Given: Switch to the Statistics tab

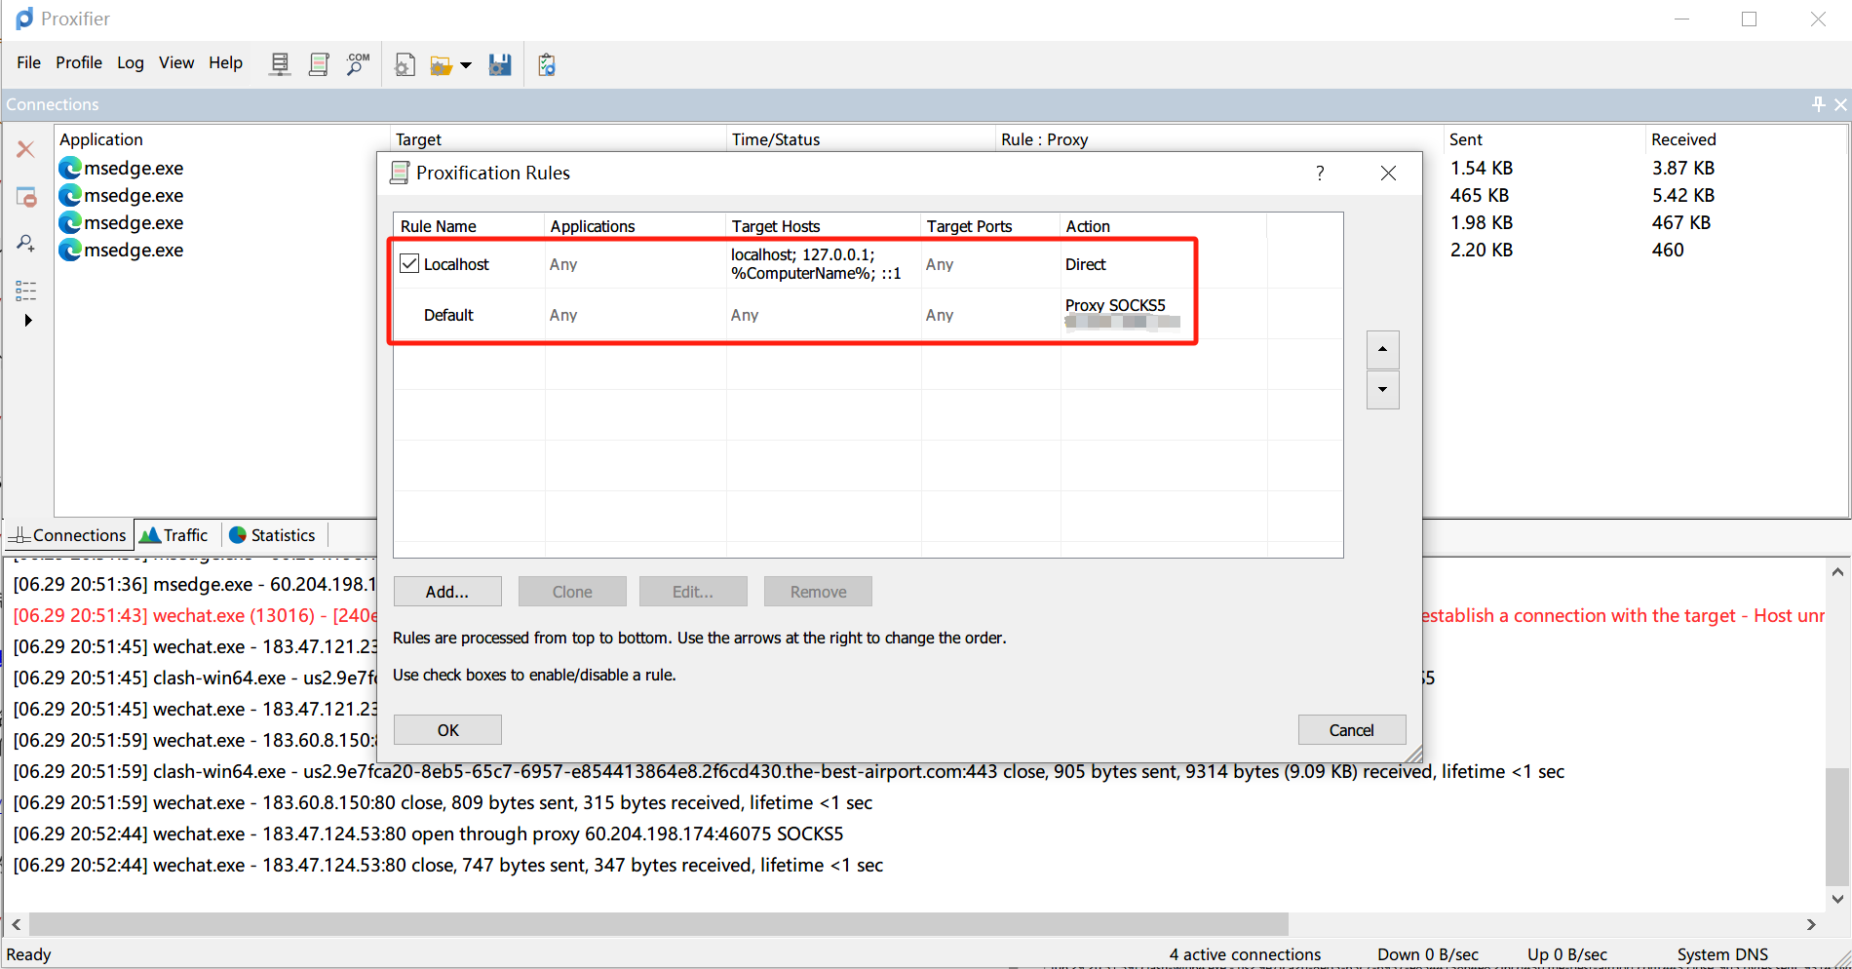Looking at the screenshot, I should coord(273,535).
